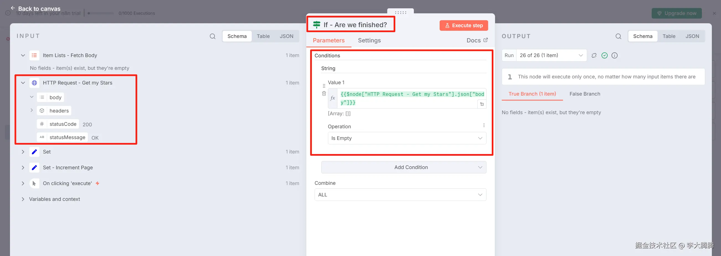Open the expression editor for Value 1
This screenshot has width=721, height=256.
482,104
